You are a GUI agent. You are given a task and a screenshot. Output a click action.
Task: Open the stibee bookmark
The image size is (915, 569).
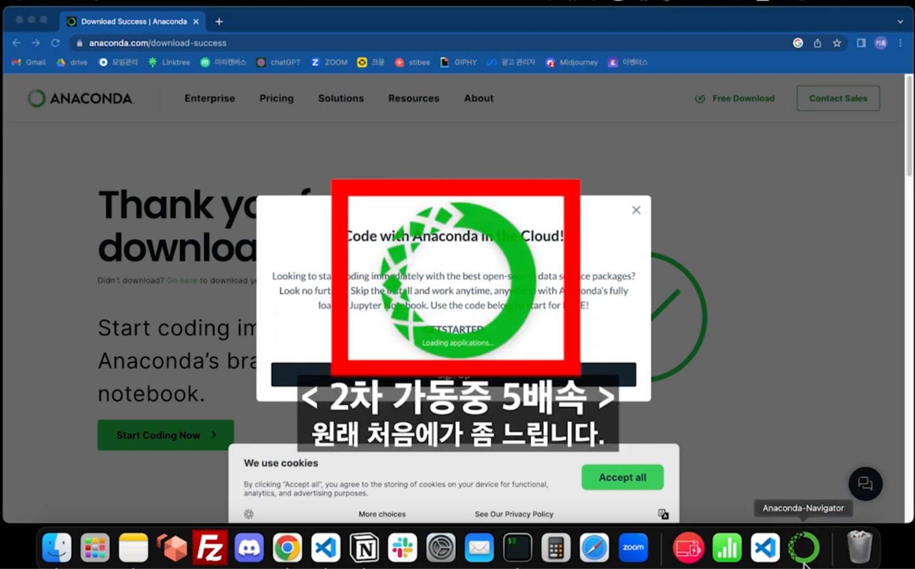coord(412,62)
